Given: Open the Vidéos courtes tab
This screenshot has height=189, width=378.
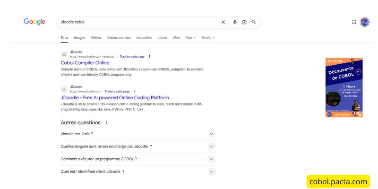Looking at the screenshot, I should point(119,38).
